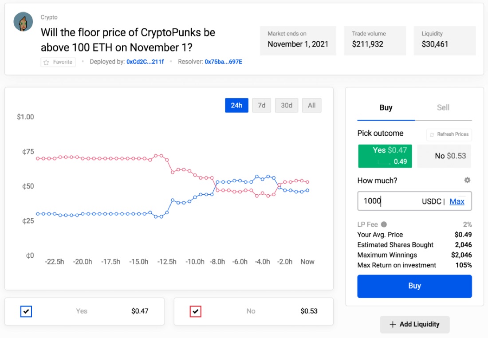This screenshot has height=338, width=488.
Task: Click the USDC amount input field
Action: 414,201
